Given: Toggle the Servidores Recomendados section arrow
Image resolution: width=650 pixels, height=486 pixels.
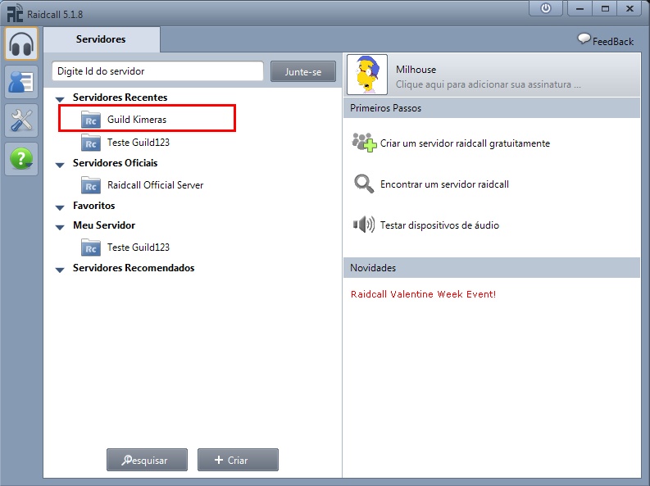Looking at the screenshot, I should tap(60, 270).
